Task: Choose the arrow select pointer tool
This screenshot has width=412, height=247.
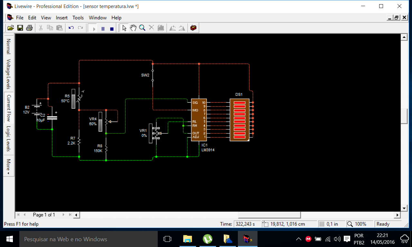Action: pos(124,28)
